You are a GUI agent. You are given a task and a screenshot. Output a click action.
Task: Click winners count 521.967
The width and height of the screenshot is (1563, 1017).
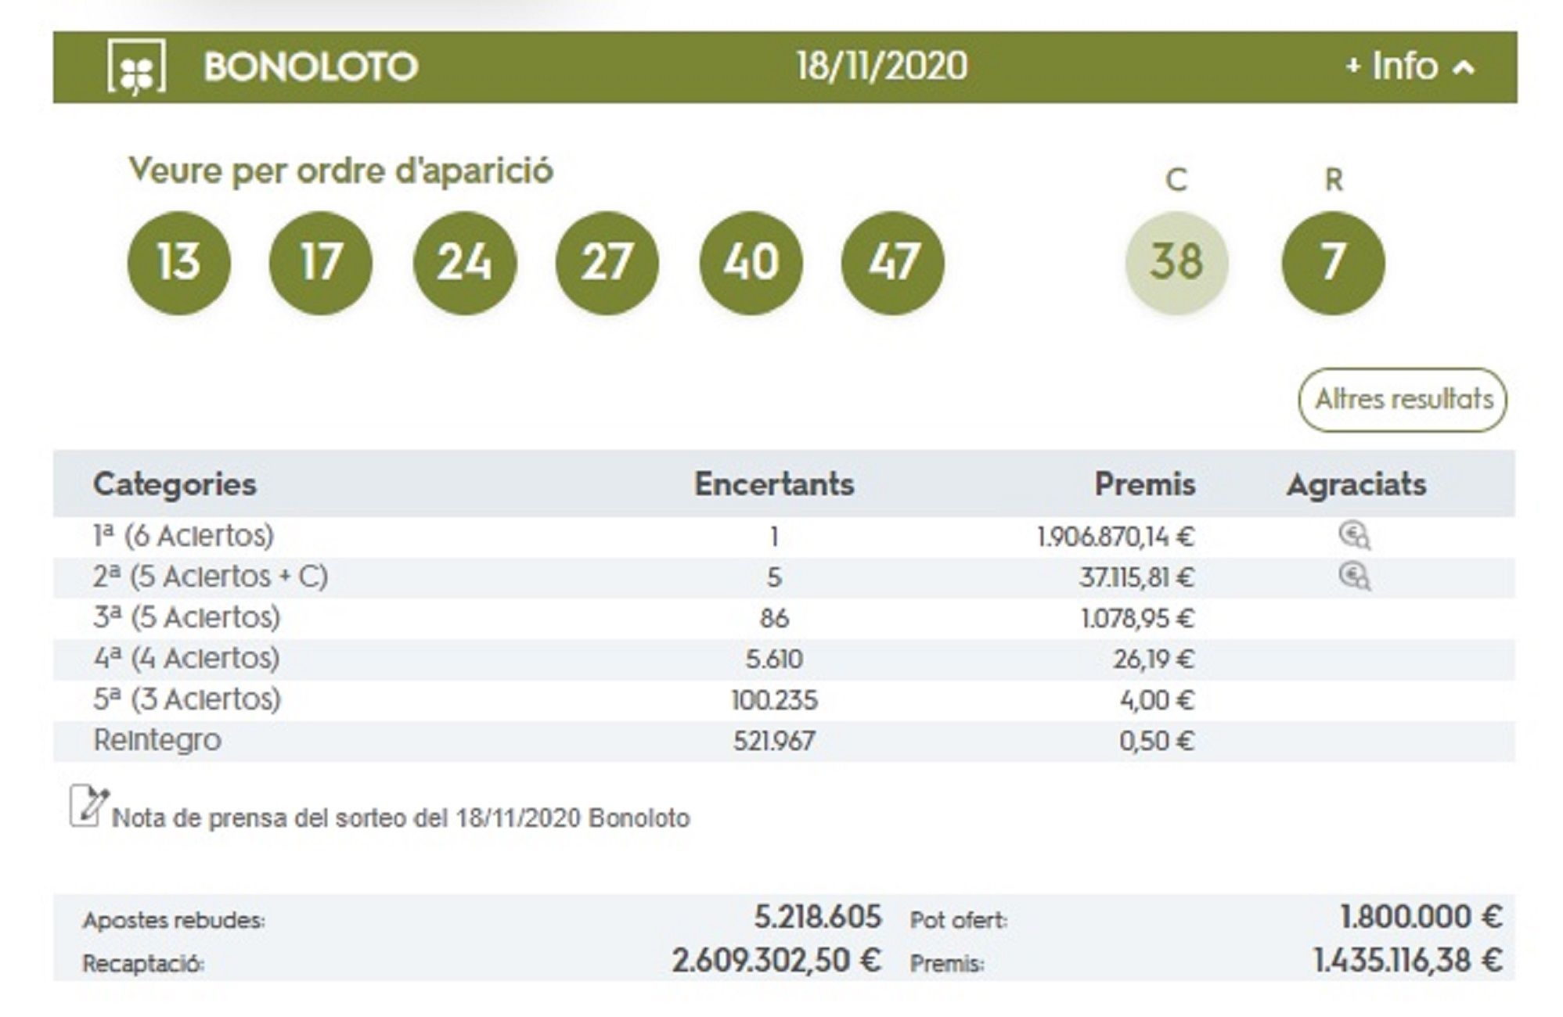click(x=774, y=741)
